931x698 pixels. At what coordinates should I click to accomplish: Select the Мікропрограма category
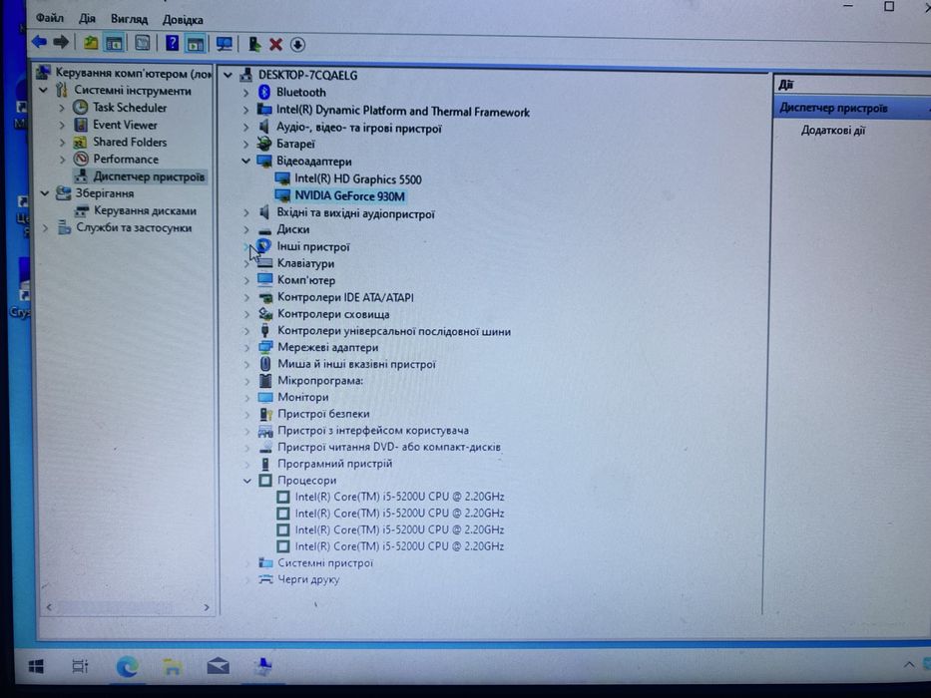pyautogui.click(x=320, y=381)
